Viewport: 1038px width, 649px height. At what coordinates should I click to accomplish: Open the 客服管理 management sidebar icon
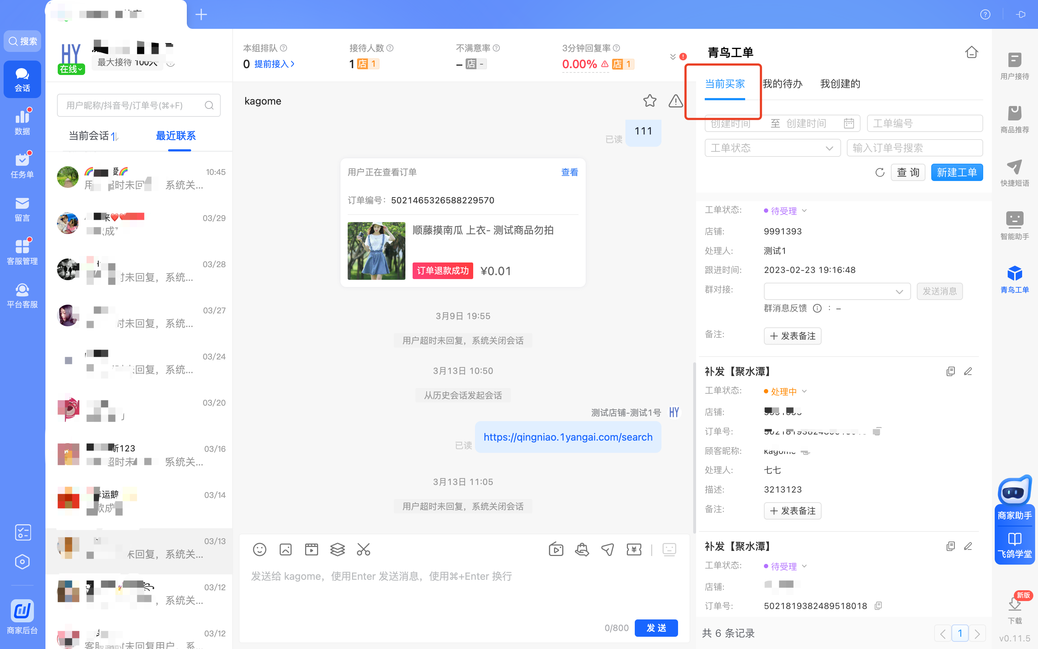pos(22,252)
